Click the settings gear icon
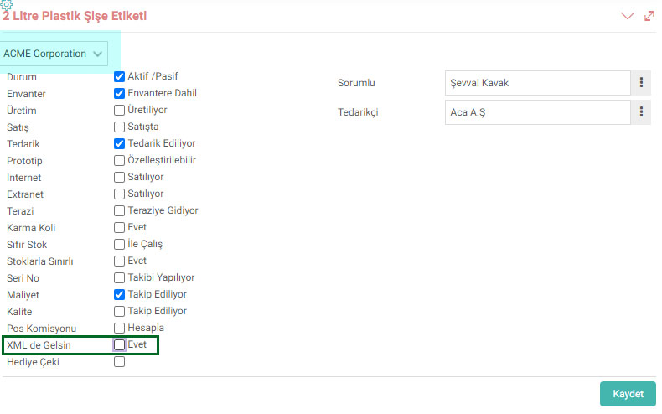Viewport: 662px width, 414px height. [x=7, y=5]
